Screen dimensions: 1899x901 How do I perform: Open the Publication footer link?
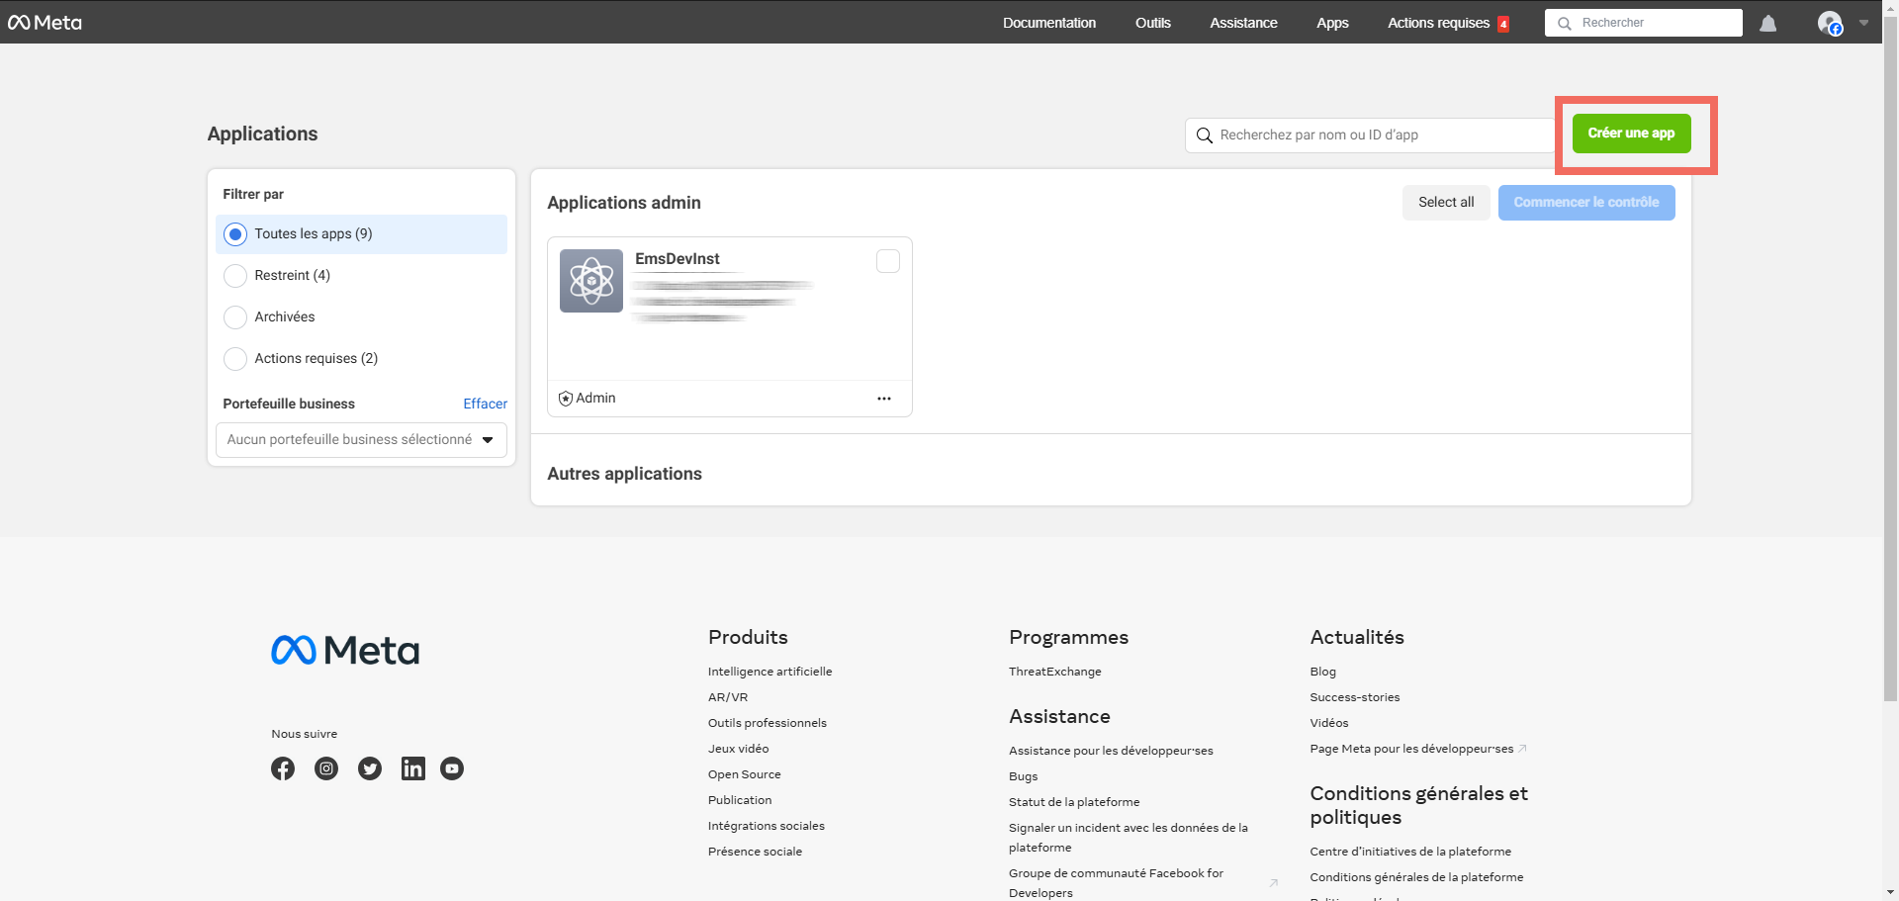pos(740,800)
